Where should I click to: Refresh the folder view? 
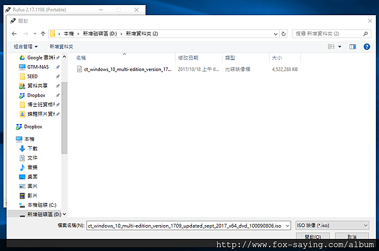click(284, 34)
